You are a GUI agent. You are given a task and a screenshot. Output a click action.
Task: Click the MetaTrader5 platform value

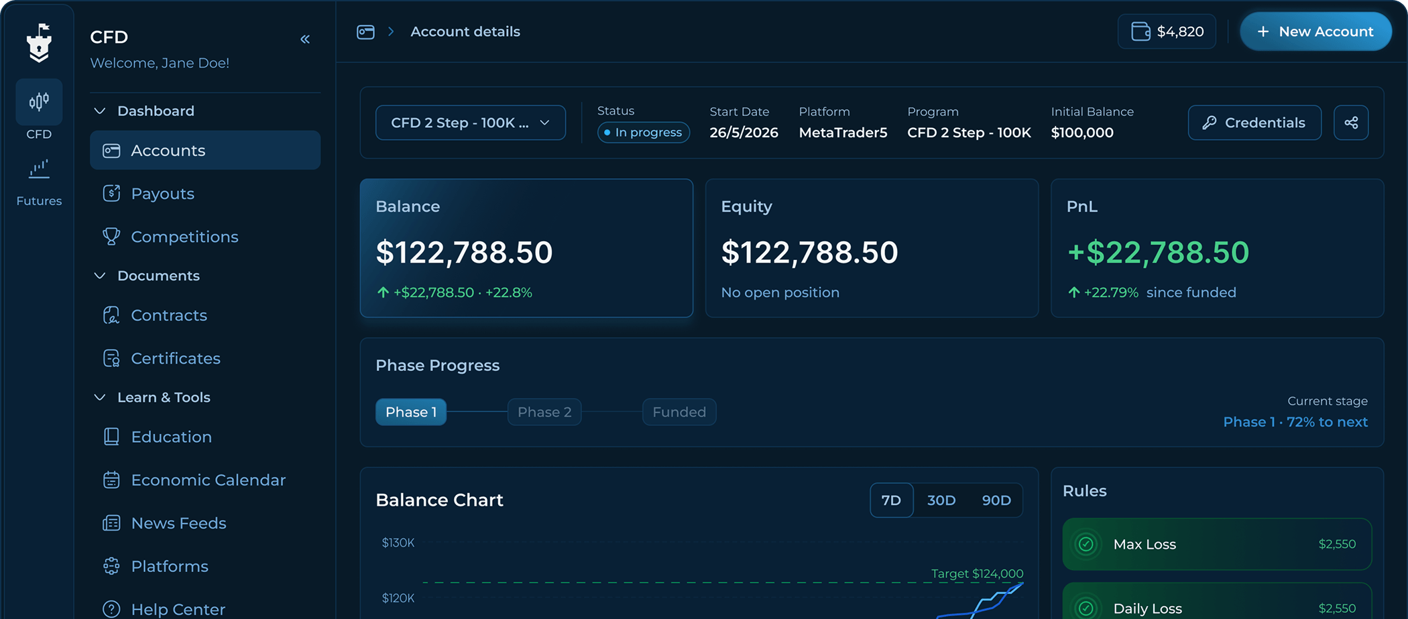[x=843, y=133]
